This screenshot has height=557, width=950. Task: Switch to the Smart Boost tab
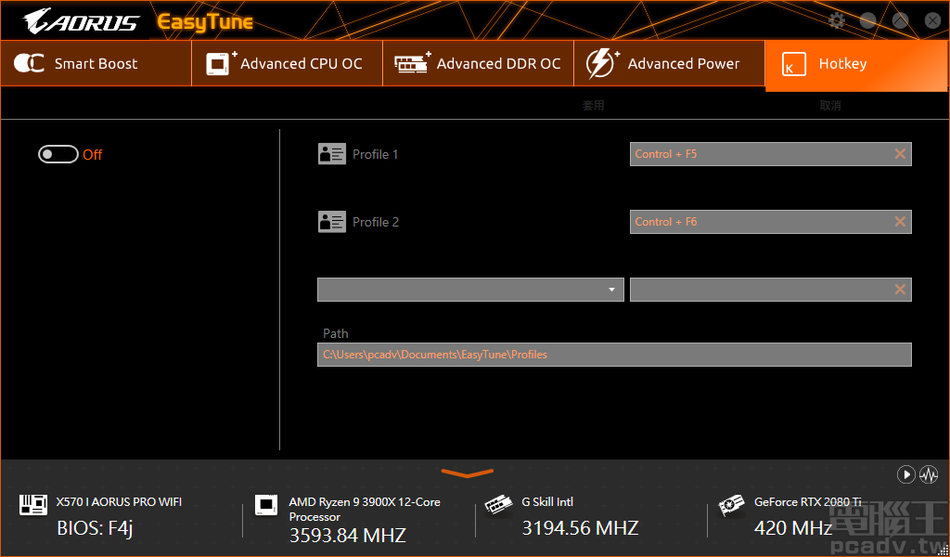tap(96, 64)
